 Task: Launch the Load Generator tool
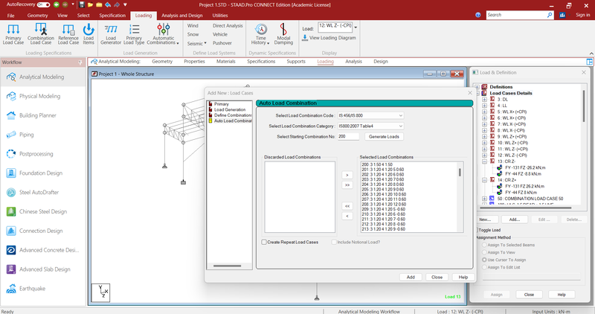click(x=111, y=33)
